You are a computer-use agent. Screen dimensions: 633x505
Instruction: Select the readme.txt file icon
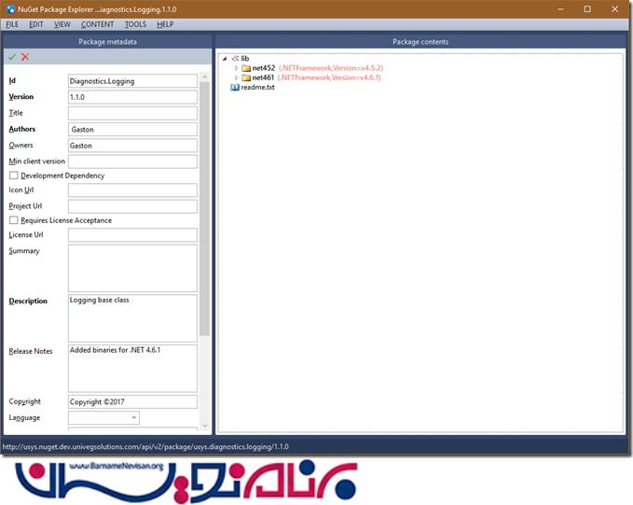click(235, 87)
